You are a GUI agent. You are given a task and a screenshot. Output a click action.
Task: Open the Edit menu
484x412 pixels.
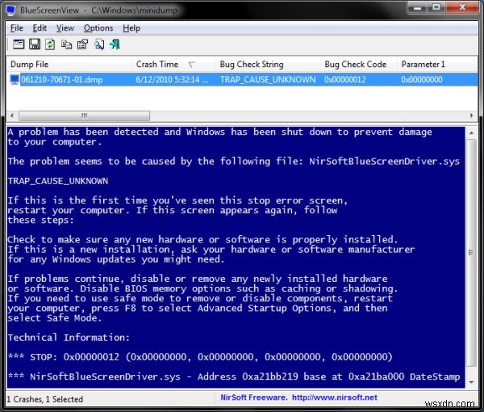[x=40, y=28]
